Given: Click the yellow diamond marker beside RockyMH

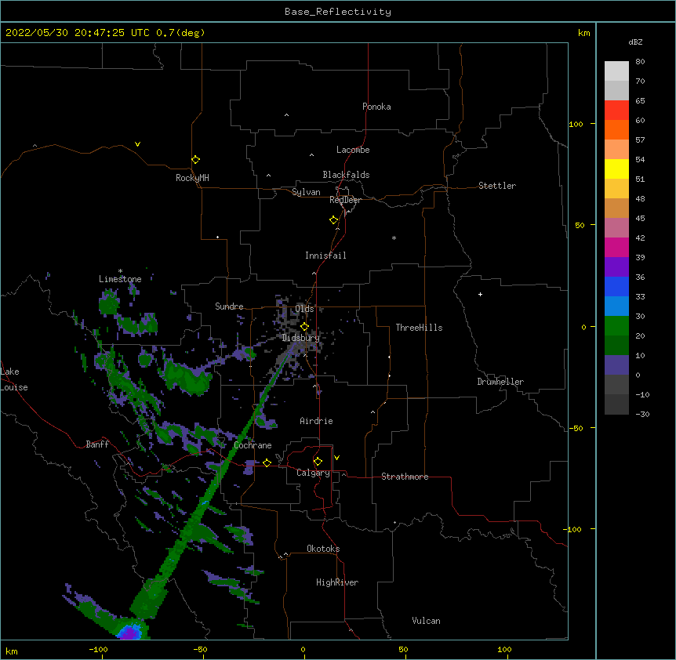Looking at the screenshot, I should tap(195, 160).
